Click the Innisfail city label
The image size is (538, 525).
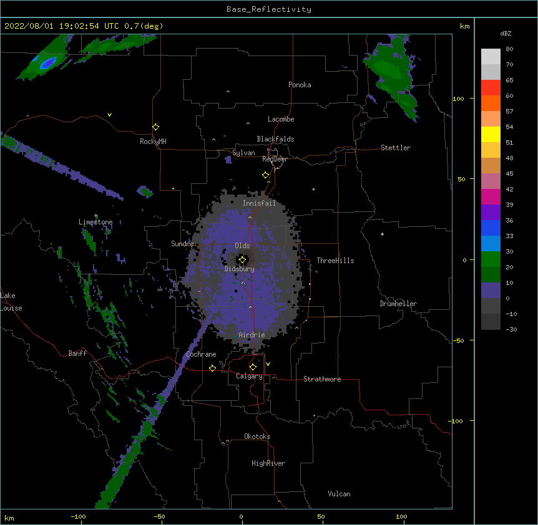pos(259,203)
